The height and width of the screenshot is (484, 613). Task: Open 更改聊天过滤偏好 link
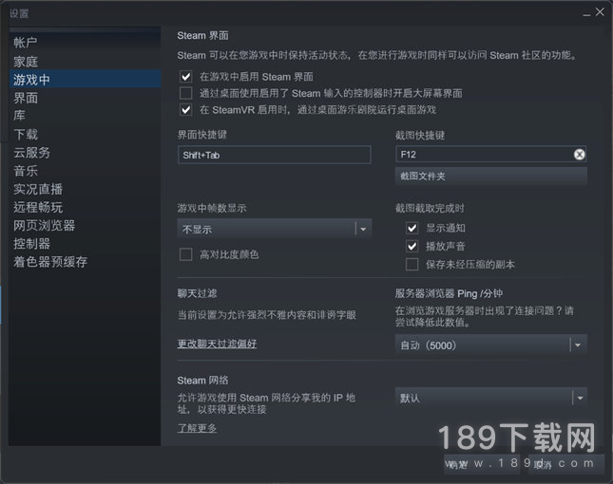[217, 344]
